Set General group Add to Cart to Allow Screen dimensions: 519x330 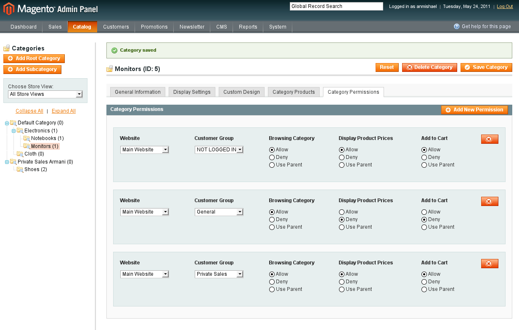pyautogui.click(x=424, y=212)
